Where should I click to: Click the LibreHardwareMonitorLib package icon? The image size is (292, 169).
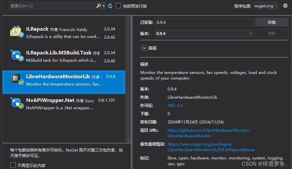click(17, 79)
